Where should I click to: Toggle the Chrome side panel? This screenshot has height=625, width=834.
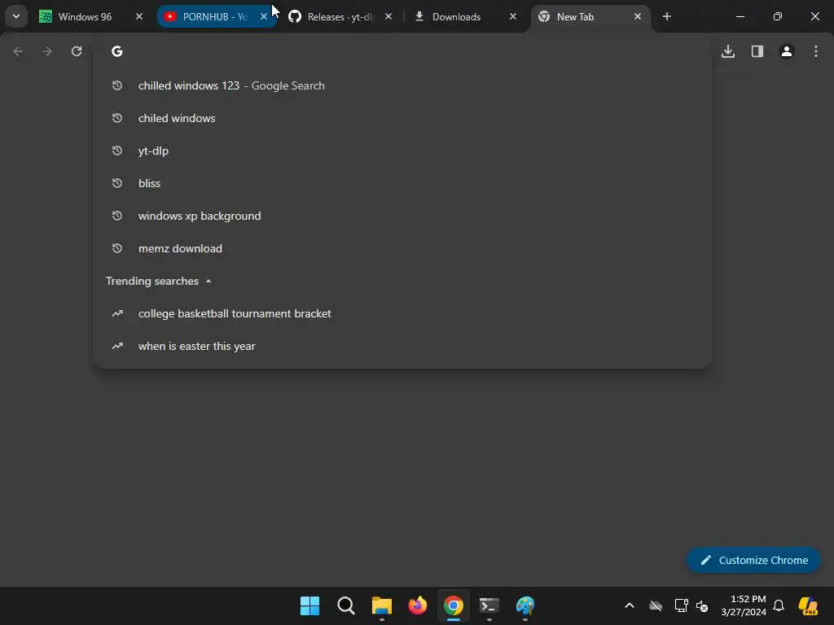point(757,51)
